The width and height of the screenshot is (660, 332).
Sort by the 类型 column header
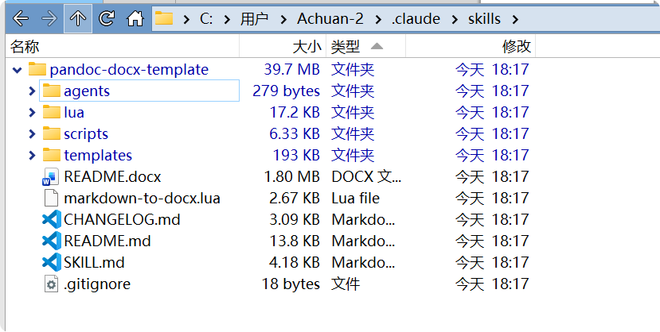(365, 46)
